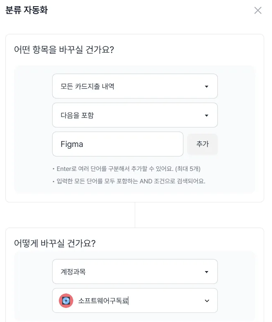The height and width of the screenshot is (322, 272).
Task: Click the Enter로 여러 단어 hint text
Action: [x=128, y=169]
